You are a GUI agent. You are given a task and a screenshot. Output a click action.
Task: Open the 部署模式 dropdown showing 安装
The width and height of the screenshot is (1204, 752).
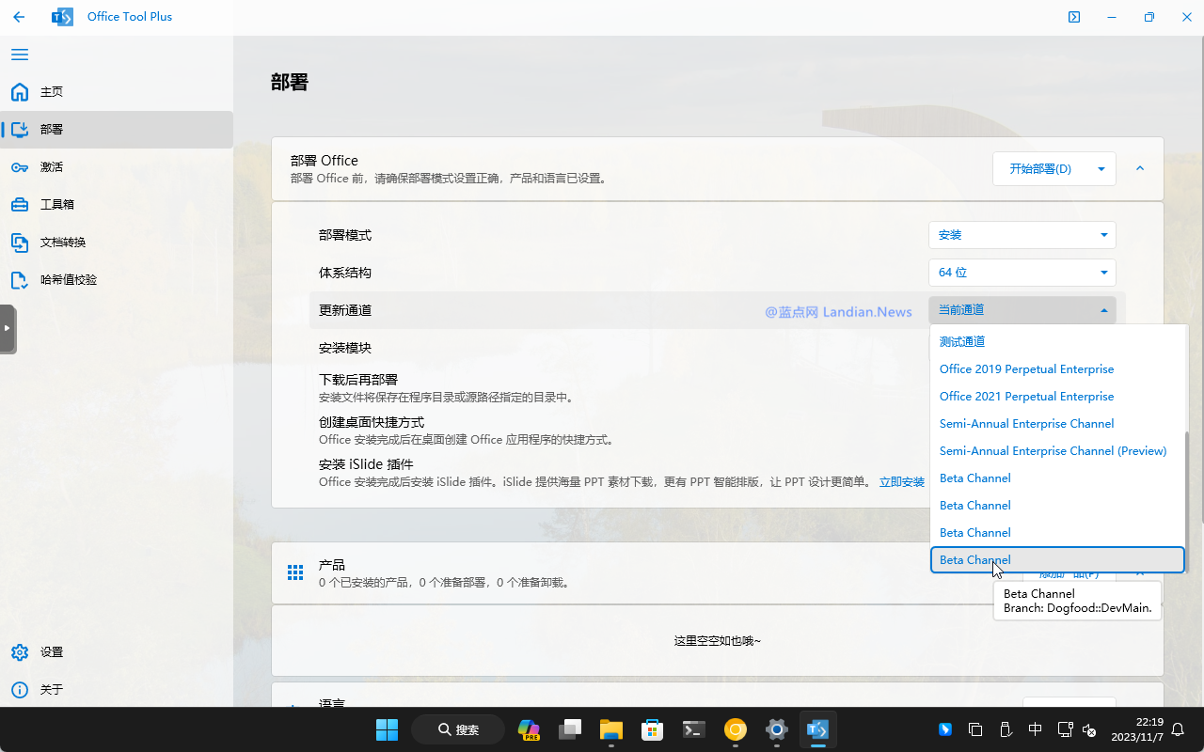pyautogui.click(x=1022, y=235)
